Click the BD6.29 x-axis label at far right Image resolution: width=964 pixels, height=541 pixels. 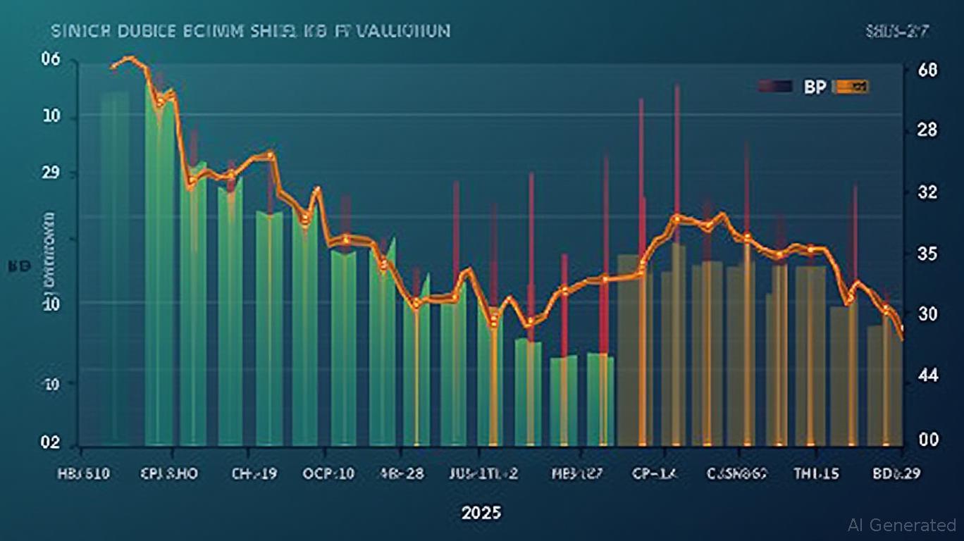tap(895, 473)
